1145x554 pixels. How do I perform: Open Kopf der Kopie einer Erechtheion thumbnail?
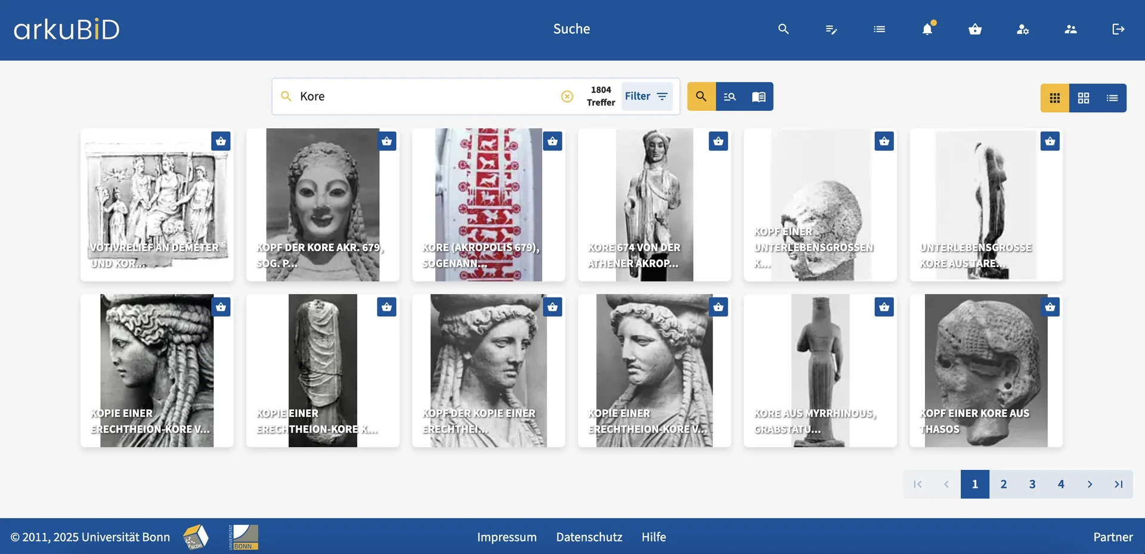[x=488, y=370]
